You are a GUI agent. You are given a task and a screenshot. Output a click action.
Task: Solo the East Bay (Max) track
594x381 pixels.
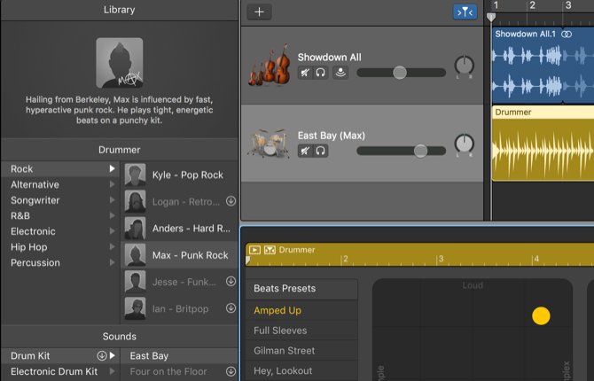(x=320, y=151)
